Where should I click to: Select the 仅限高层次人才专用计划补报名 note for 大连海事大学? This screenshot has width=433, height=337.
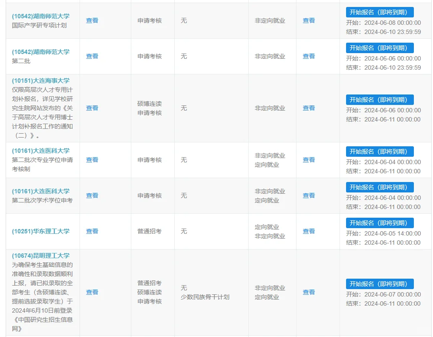(42, 112)
